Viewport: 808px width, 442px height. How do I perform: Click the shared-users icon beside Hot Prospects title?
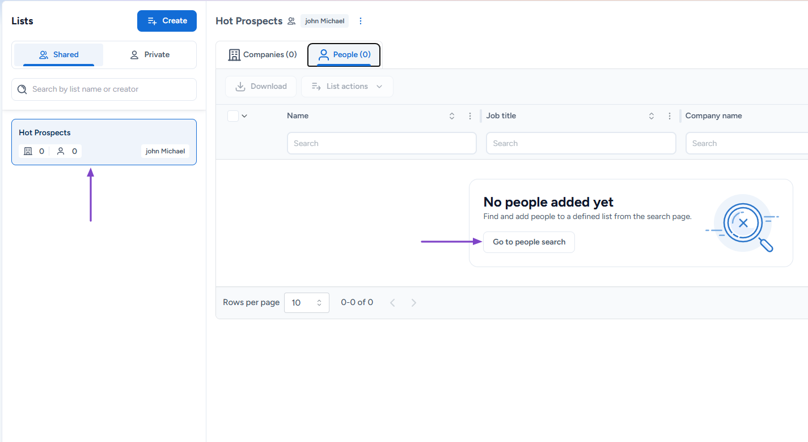[x=291, y=21]
